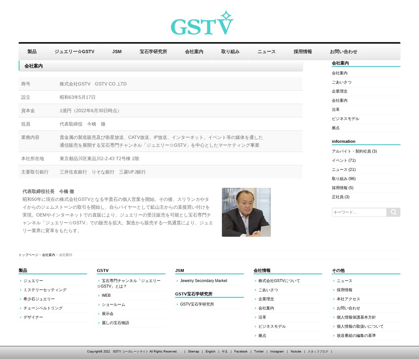Click founding date 昭和63年5月17日
This screenshot has width=419, height=359.
coord(78,97)
